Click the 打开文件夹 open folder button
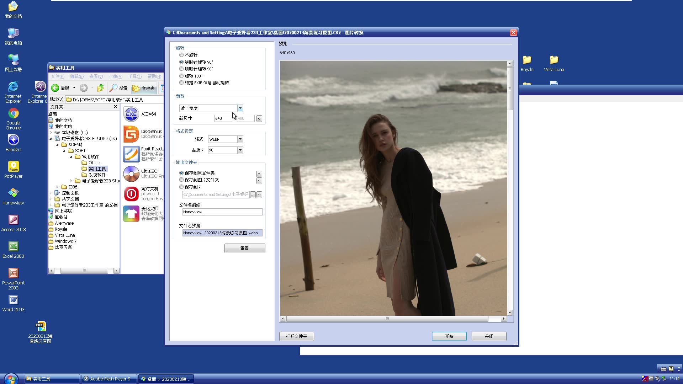Viewport: 683px width, 384px height. click(296, 336)
